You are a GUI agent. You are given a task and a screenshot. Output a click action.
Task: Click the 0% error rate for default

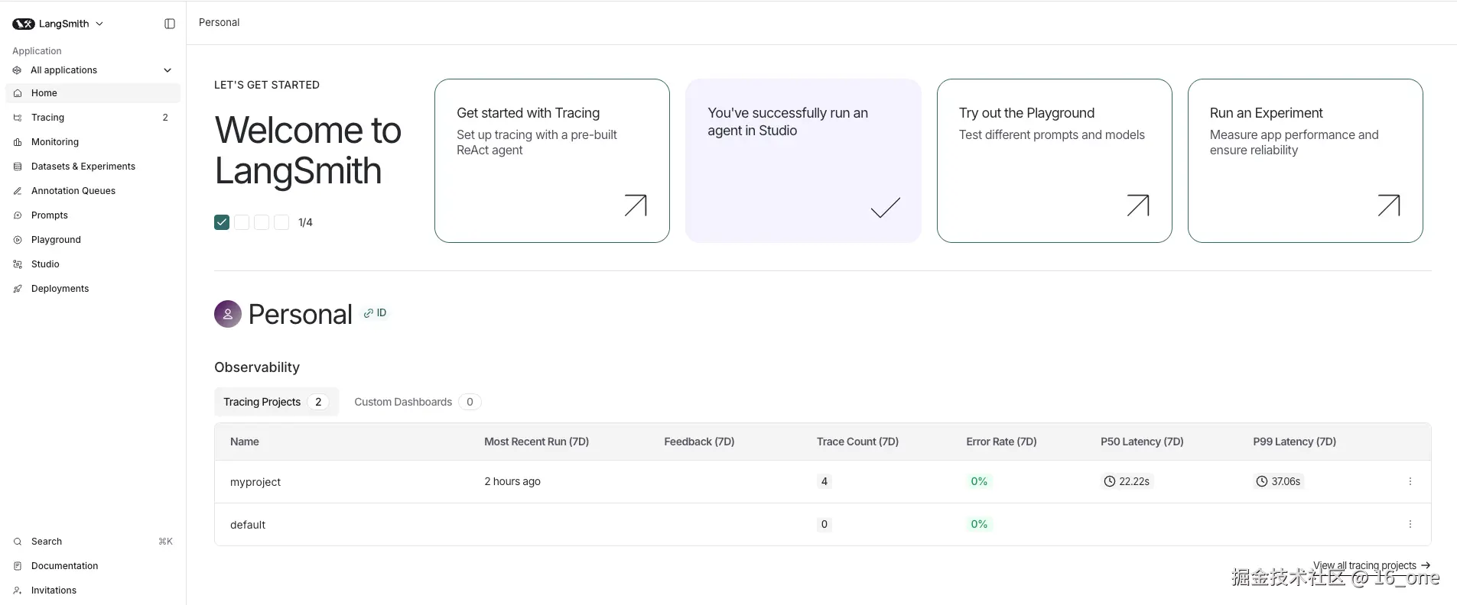pos(979,524)
